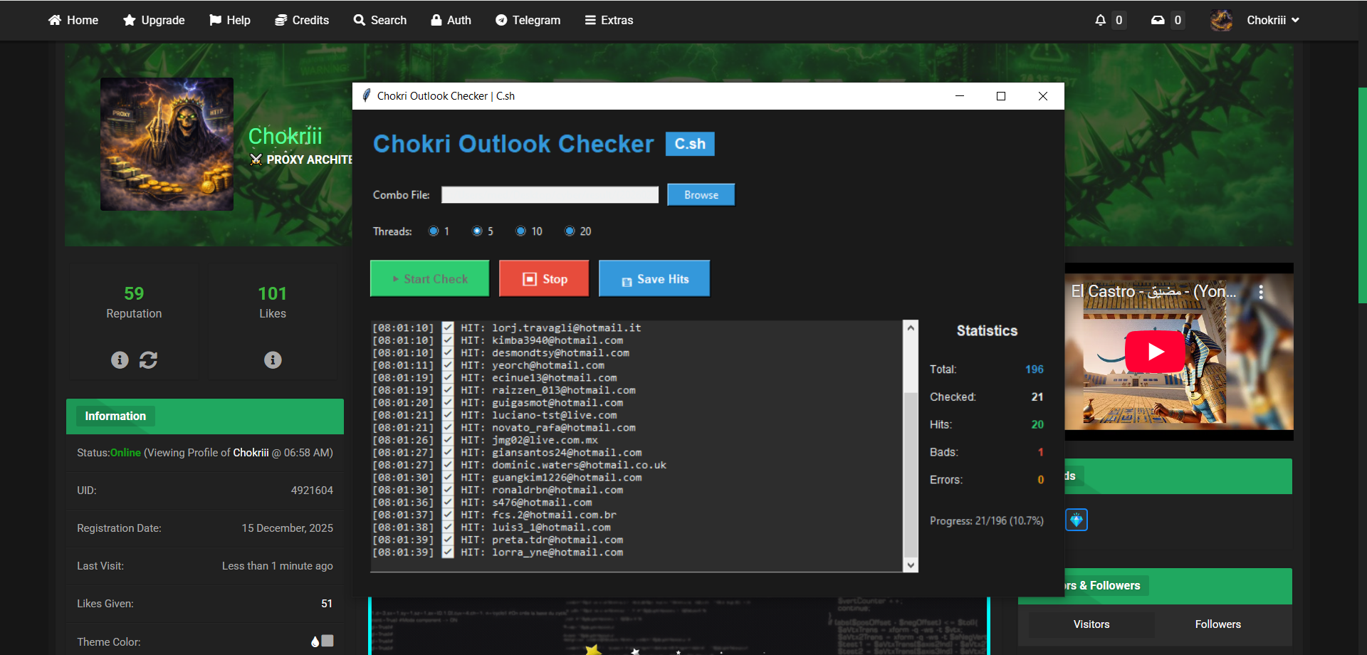Click the green Start Check button
Image resolution: width=1367 pixels, height=655 pixels.
tap(430, 278)
